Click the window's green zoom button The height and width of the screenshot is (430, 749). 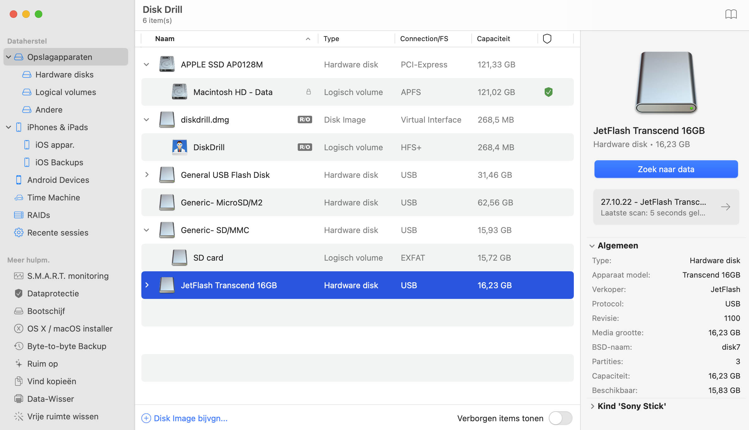(39, 14)
